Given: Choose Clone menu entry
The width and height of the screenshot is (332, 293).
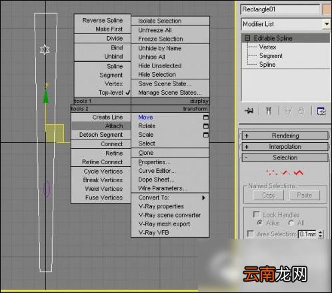Looking at the screenshot, I should click(170, 153).
